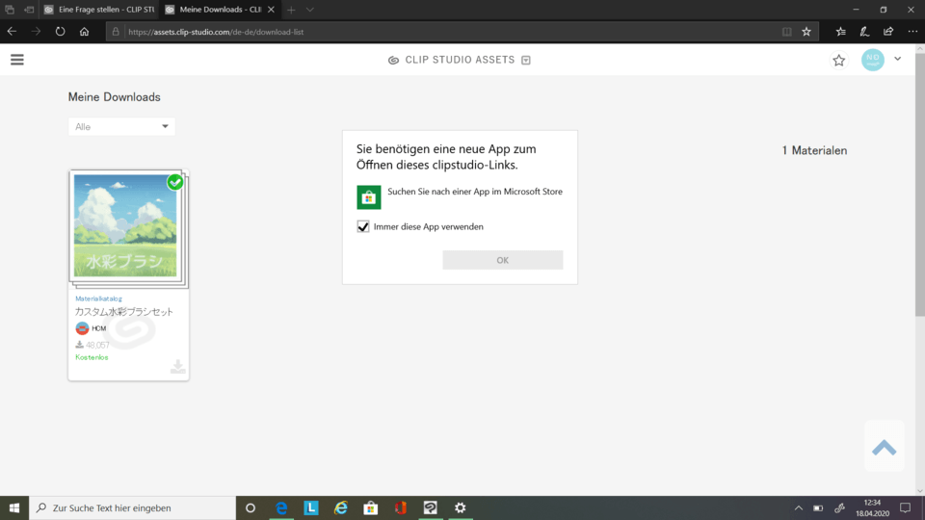
Task: Expand the account menu chevron
Action: (897, 59)
